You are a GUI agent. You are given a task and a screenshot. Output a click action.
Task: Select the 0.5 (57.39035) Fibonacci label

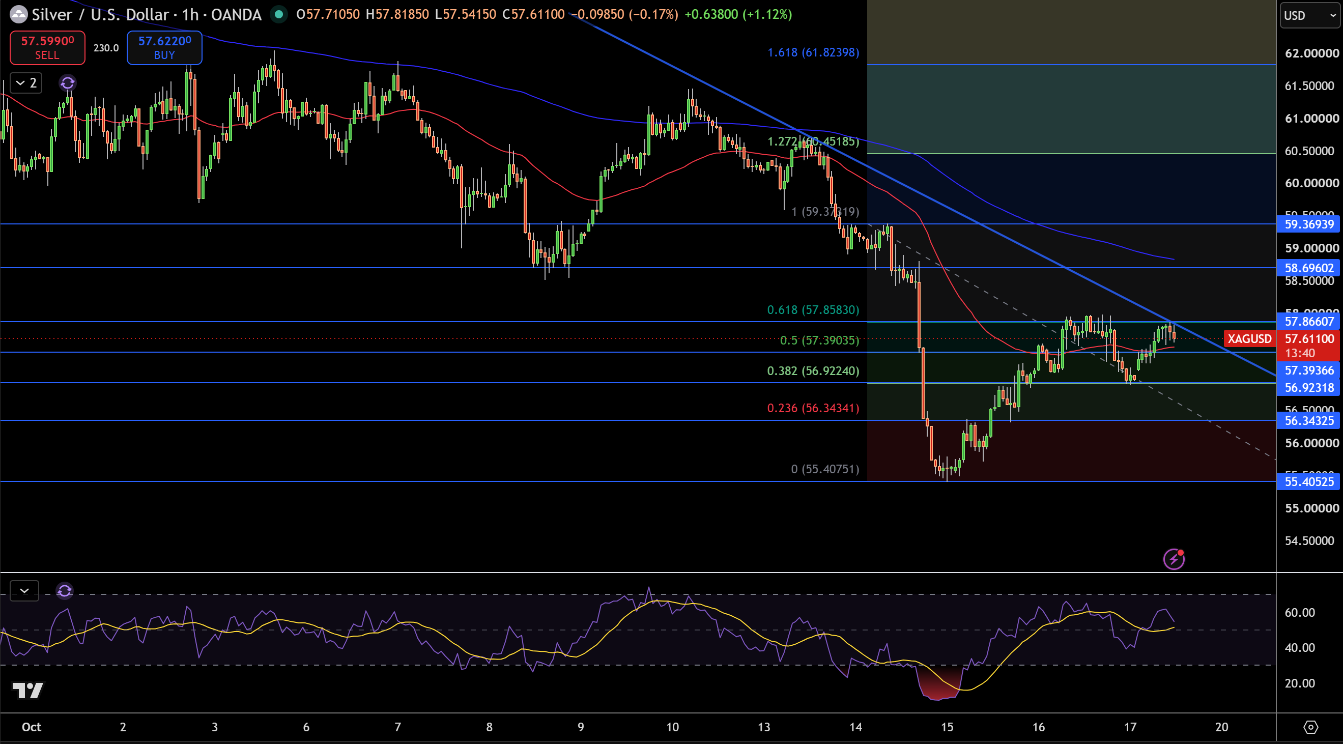(819, 340)
